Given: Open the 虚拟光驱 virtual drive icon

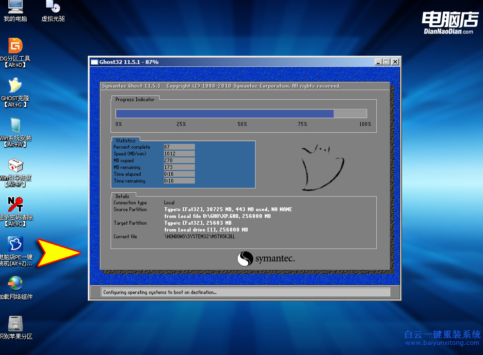Looking at the screenshot, I should [x=53, y=7].
